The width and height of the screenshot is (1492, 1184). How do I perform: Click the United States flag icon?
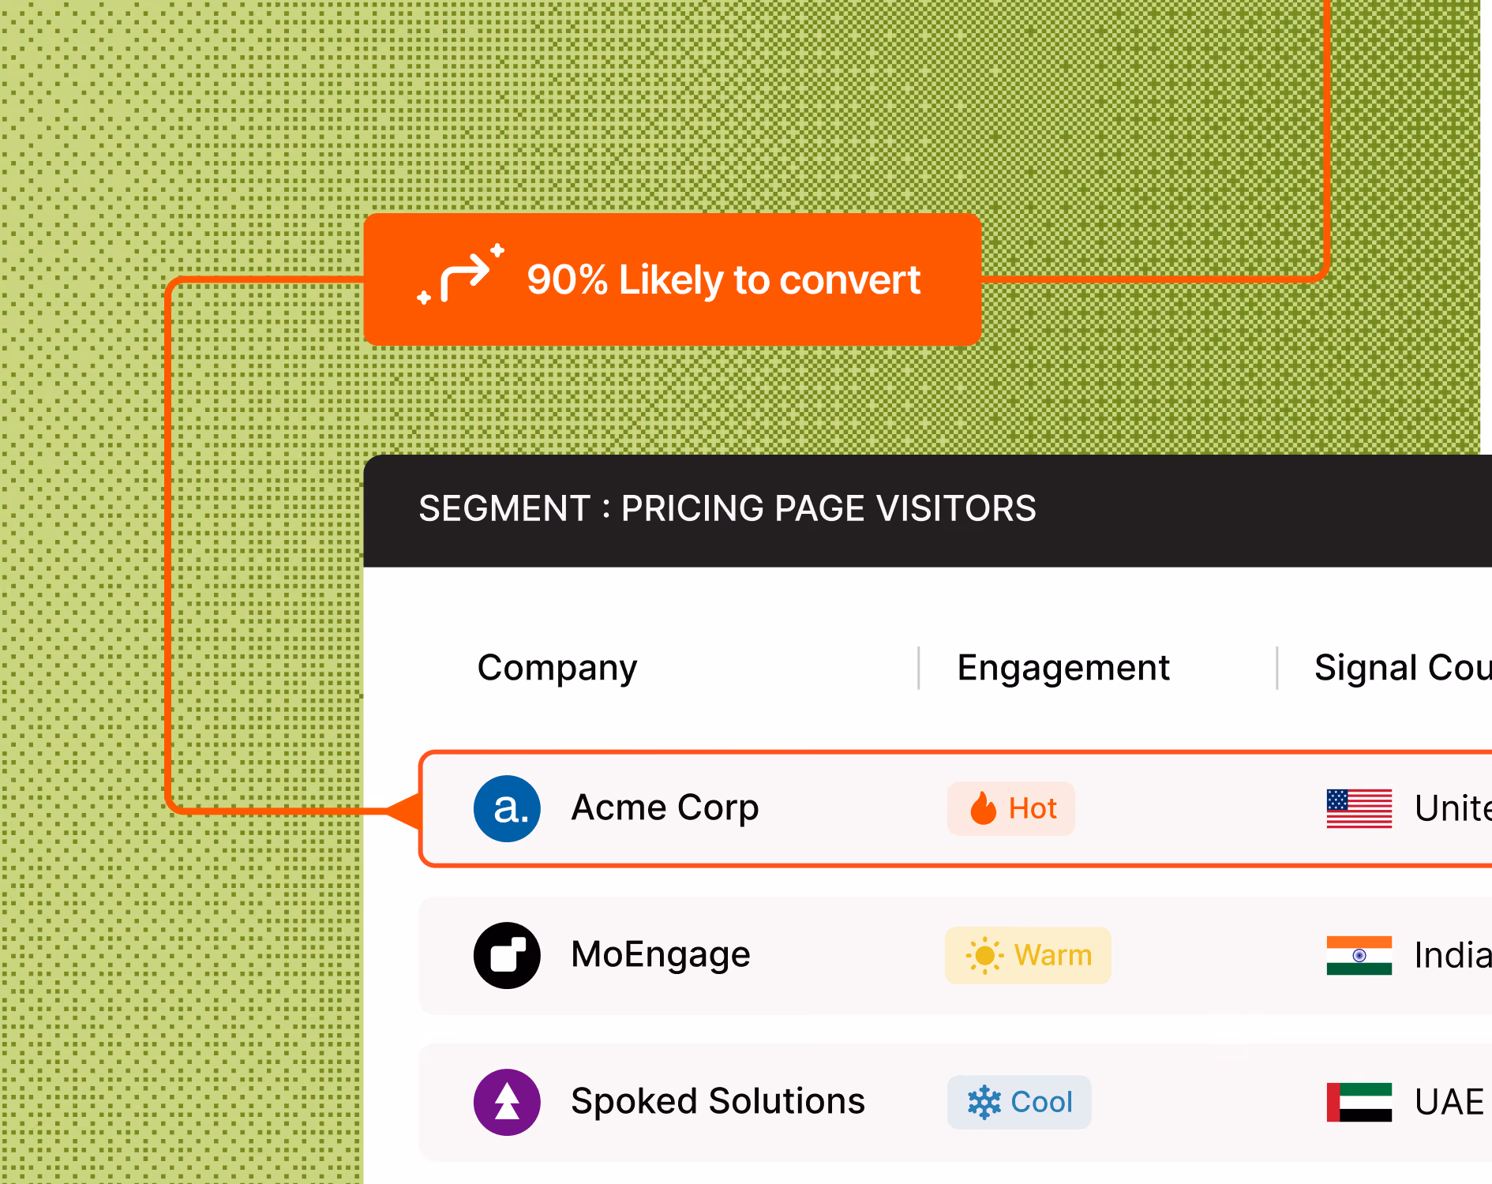(x=1359, y=808)
